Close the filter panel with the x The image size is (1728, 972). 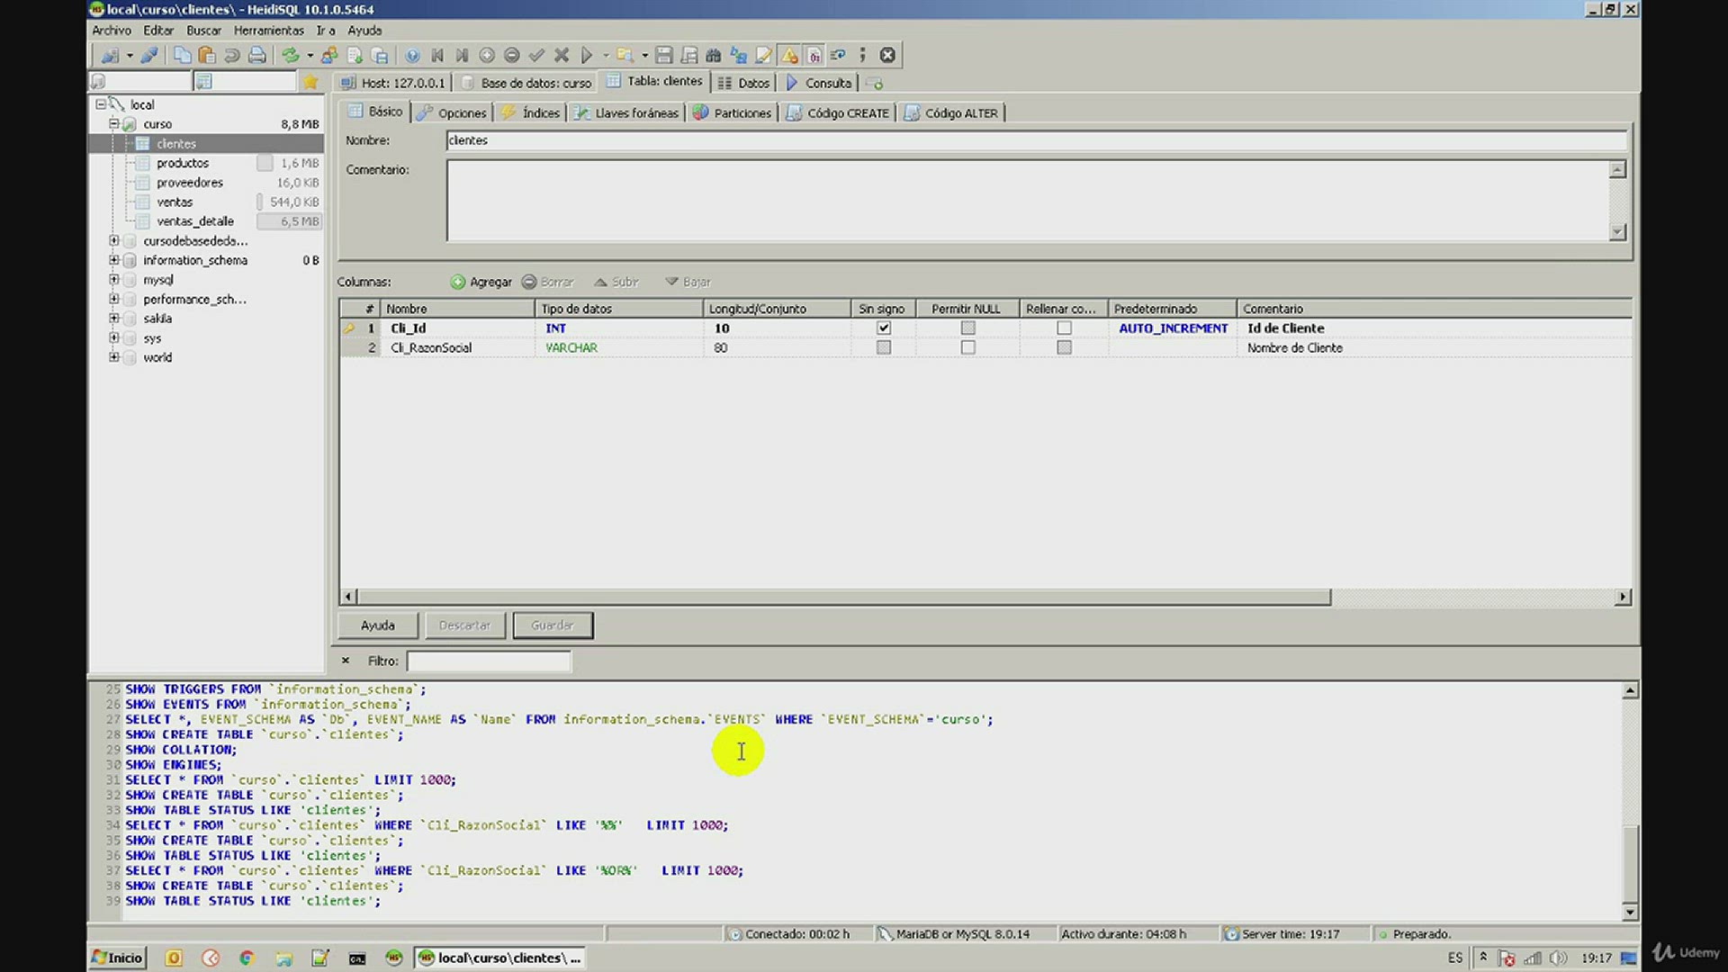tap(346, 661)
